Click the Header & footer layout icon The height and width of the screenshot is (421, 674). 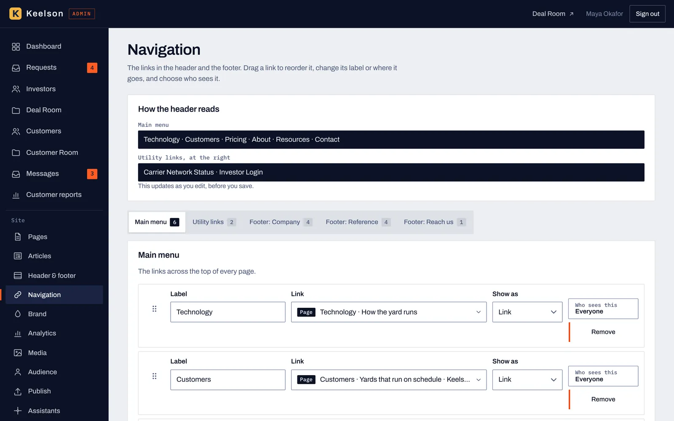point(18,276)
